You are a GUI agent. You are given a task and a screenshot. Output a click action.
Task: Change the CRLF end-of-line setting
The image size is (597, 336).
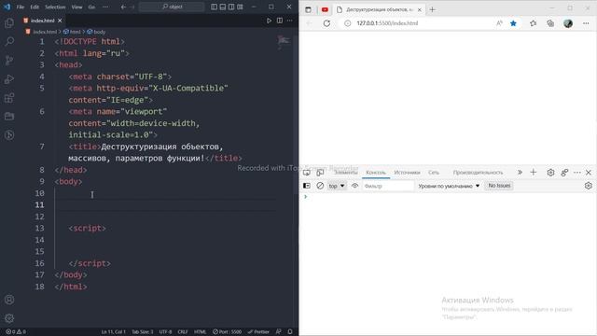(183, 332)
